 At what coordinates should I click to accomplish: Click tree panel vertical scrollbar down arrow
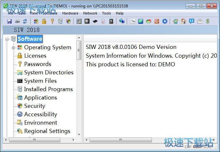tap(79, 134)
